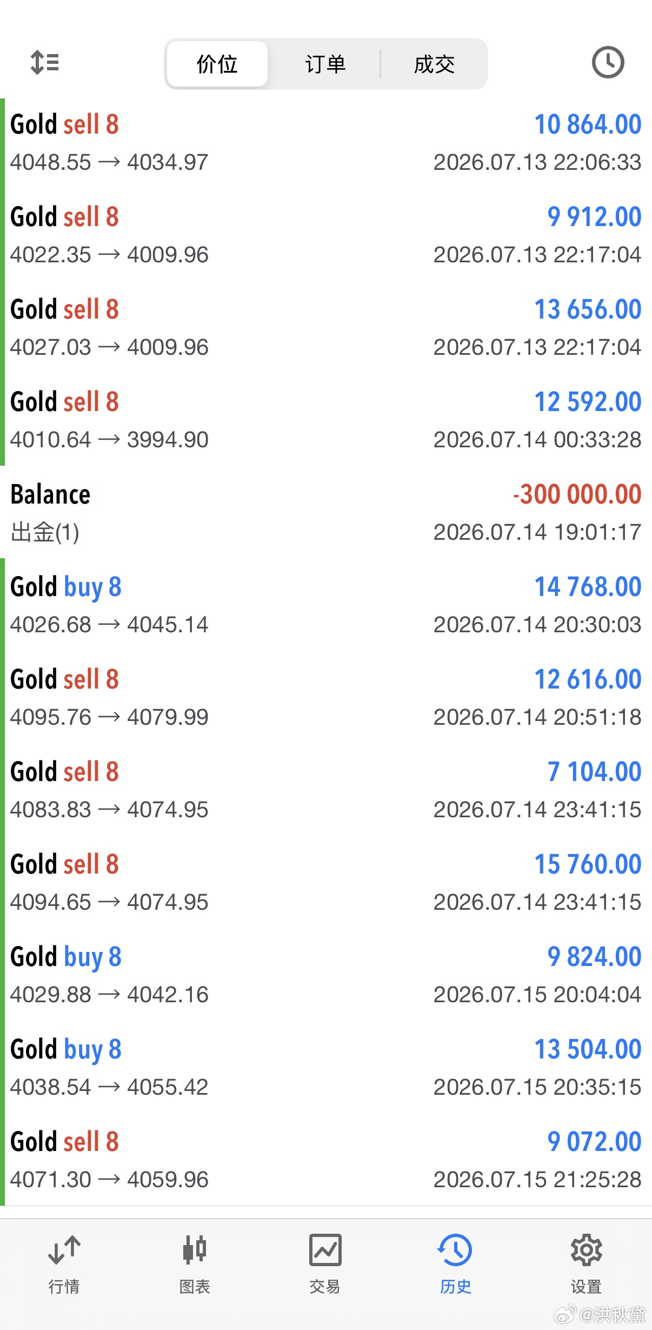The height and width of the screenshot is (1330, 652).
Task: Switch to the 成交 segment
Action: click(x=434, y=64)
